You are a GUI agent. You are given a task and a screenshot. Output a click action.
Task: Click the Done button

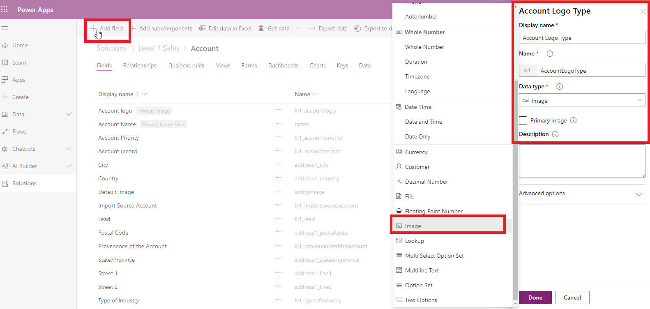535,297
